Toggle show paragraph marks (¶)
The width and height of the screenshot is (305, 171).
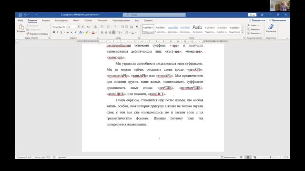(137, 27)
